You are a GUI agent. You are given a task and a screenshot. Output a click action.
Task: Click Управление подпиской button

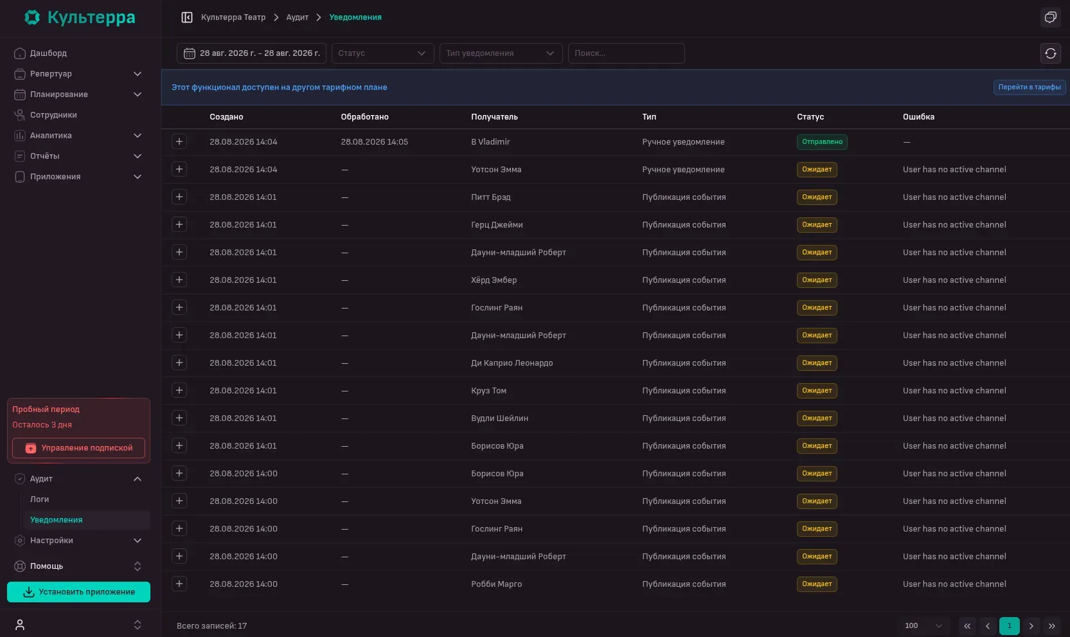[79, 448]
